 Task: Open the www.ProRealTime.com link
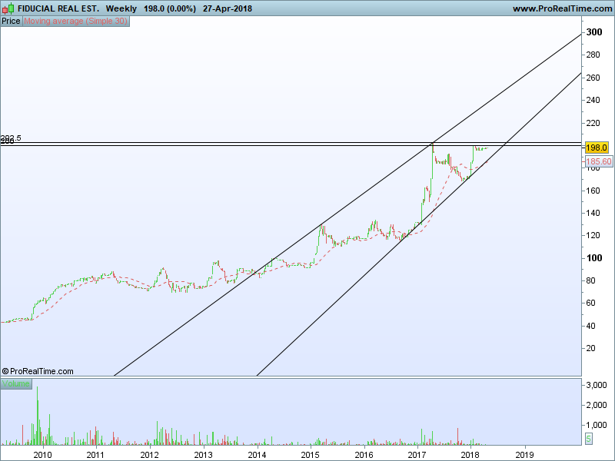pos(563,8)
